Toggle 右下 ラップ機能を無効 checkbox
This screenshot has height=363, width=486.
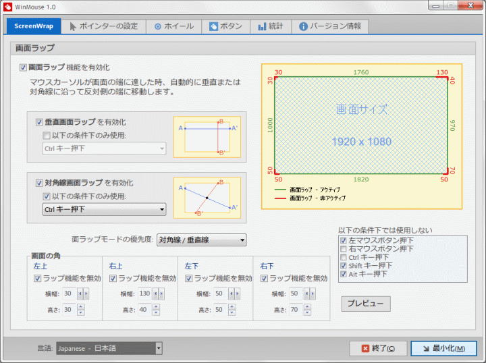tap(264, 279)
